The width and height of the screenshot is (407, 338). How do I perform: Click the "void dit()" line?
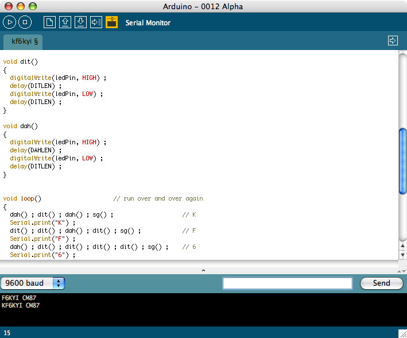click(x=20, y=62)
